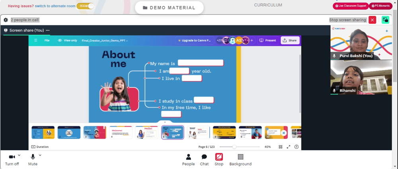Select slide thumbnail 2
This screenshot has height=169, width=398.
(x=69, y=133)
